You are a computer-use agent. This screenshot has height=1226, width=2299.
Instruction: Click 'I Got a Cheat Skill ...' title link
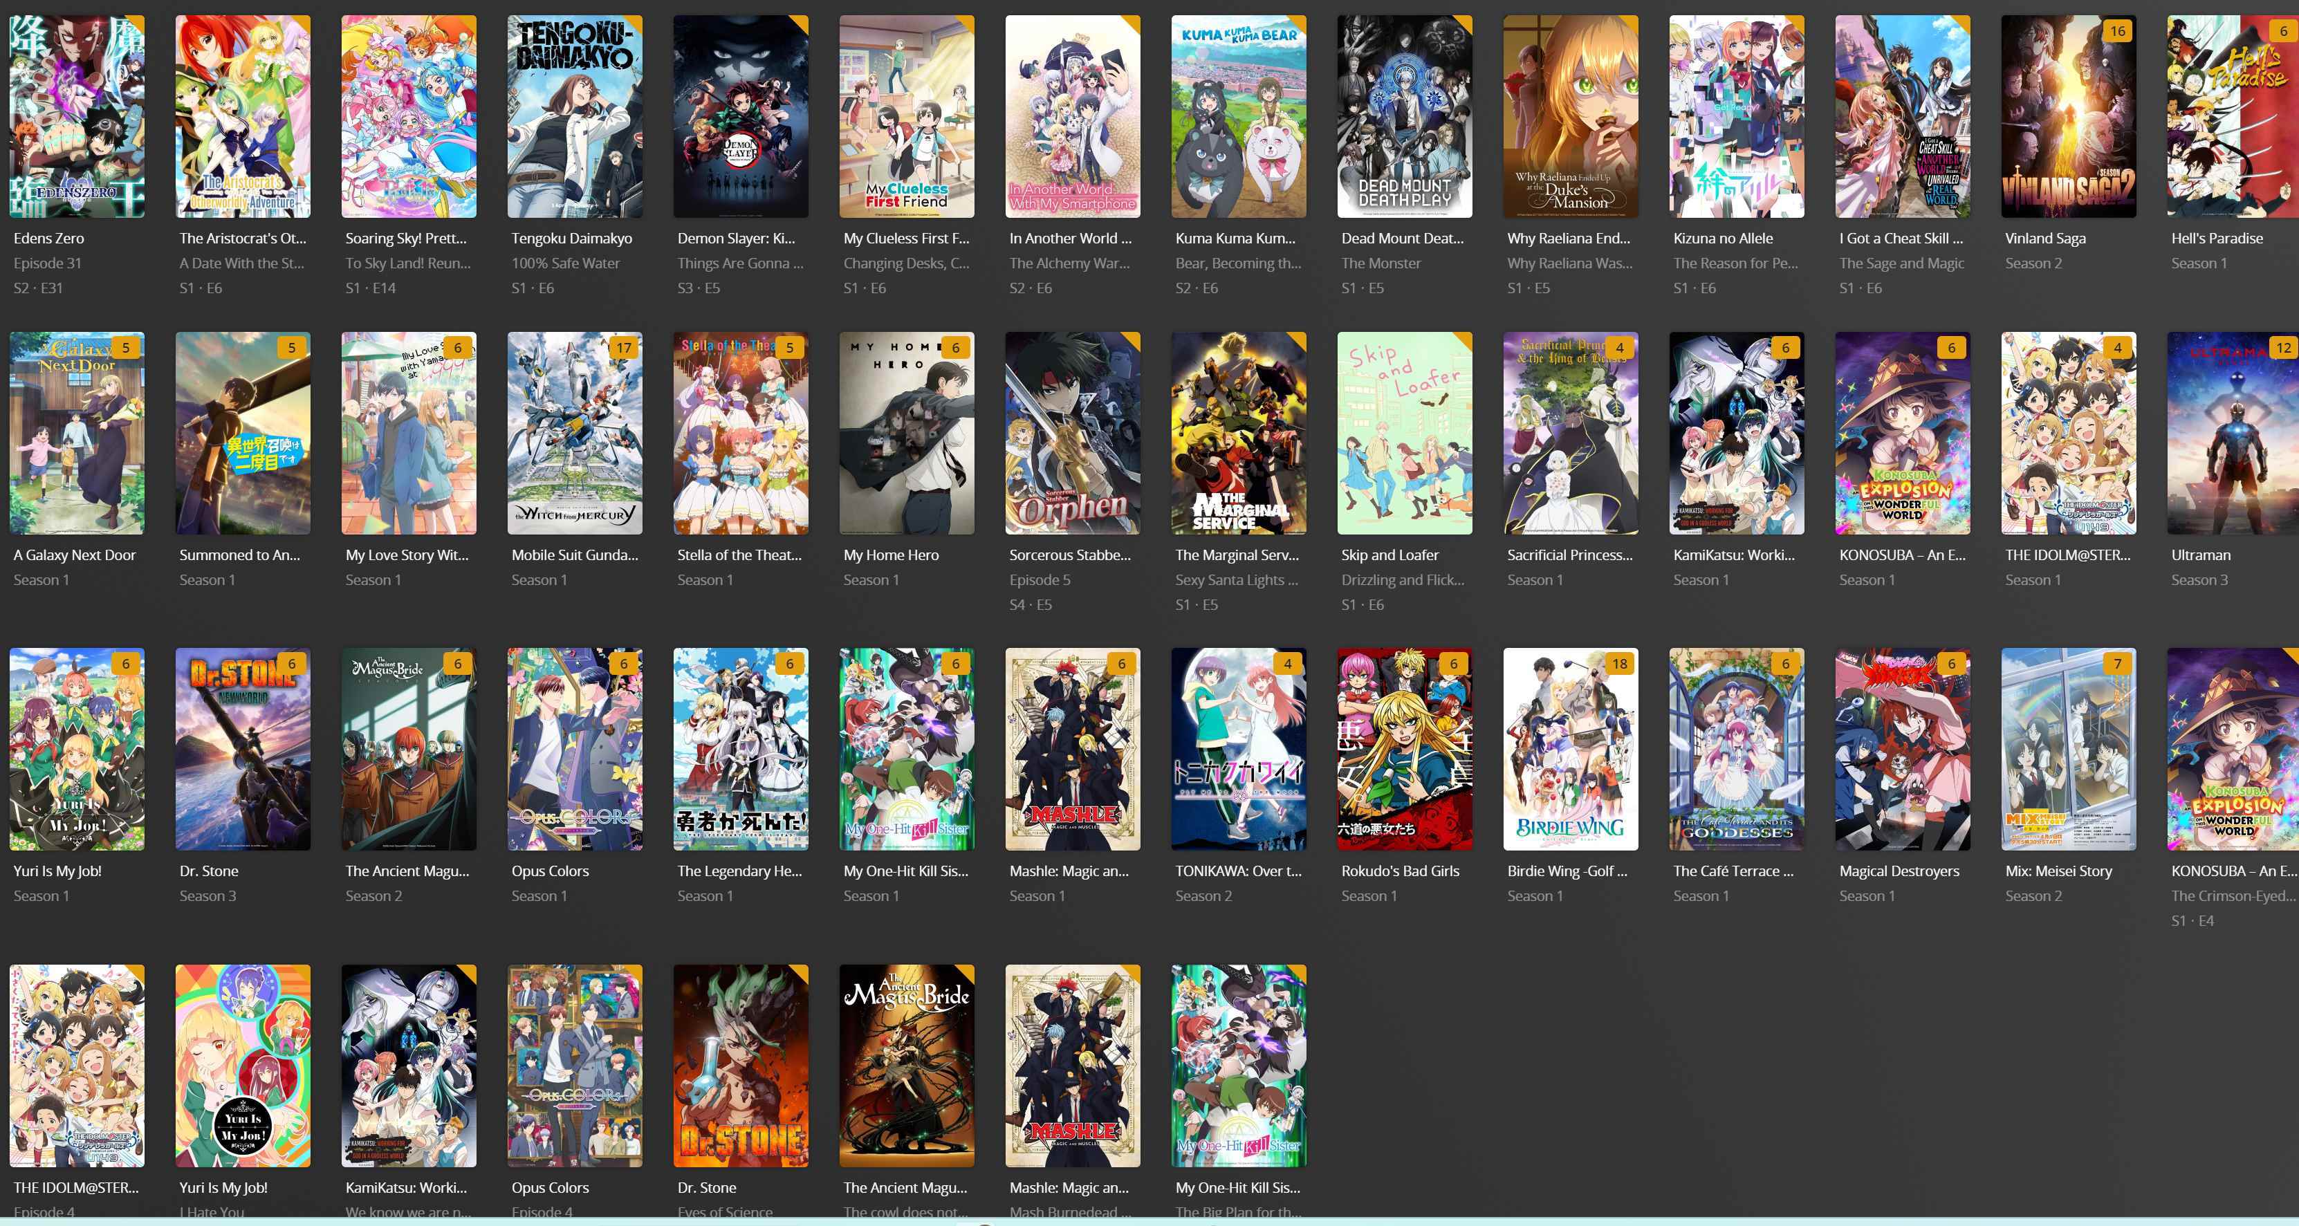tap(1901, 239)
